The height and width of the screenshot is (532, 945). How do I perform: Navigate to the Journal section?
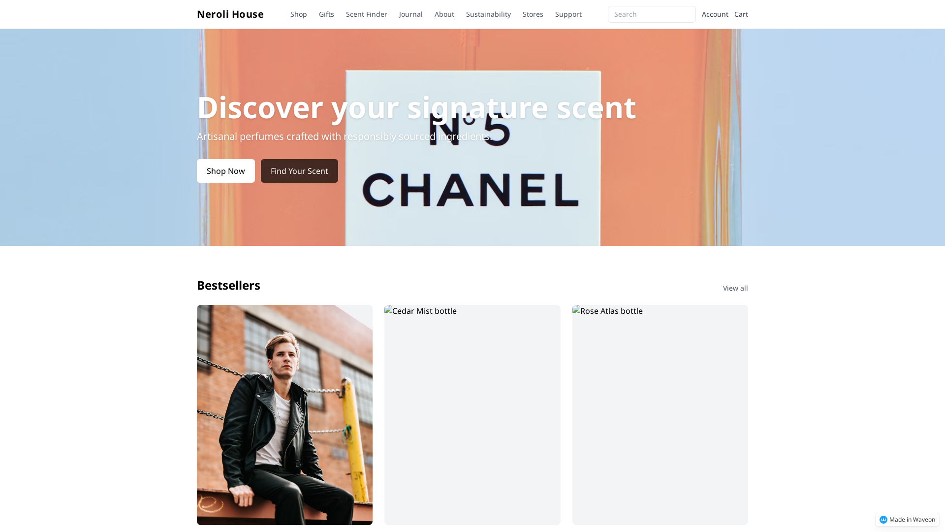410,14
